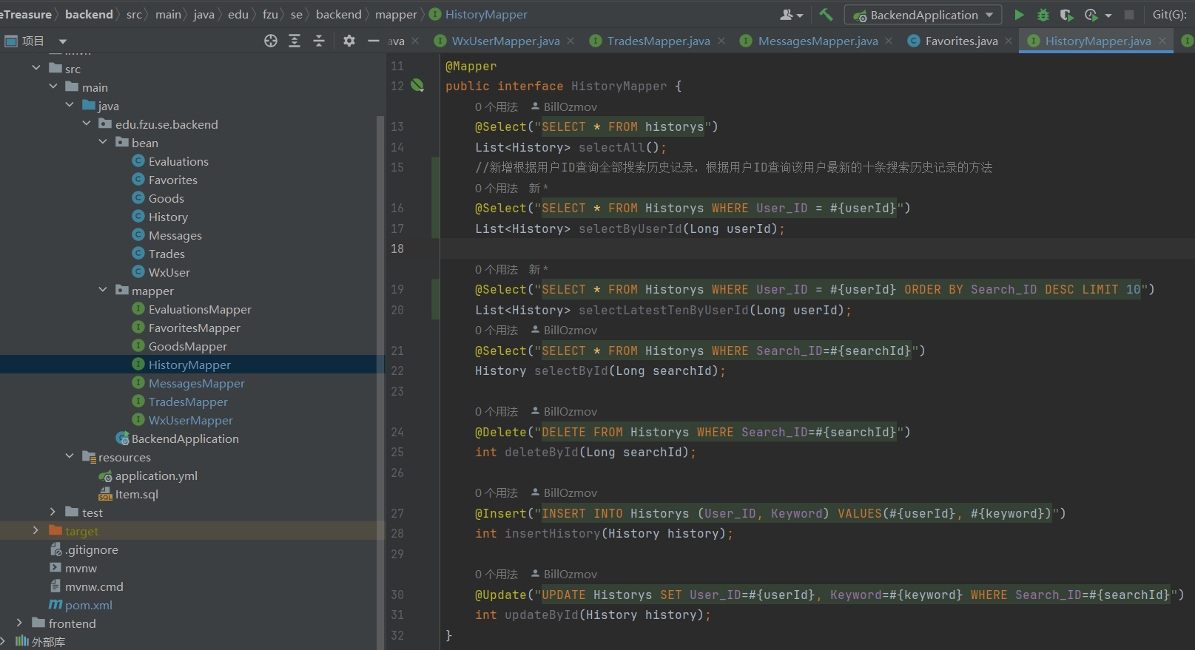Click the gutter implementation icon at line 12
This screenshot has height=650, width=1195.
[418, 86]
